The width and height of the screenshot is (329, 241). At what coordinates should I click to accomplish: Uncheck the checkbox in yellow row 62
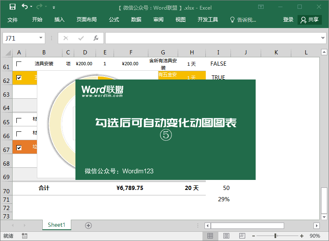[x=19, y=78]
